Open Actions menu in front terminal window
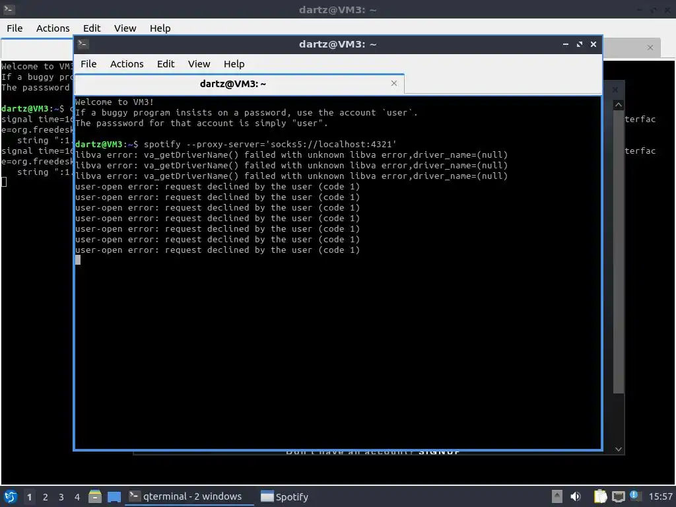This screenshot has height=507, width=676. pyautogui.click(x=127, y=64)
